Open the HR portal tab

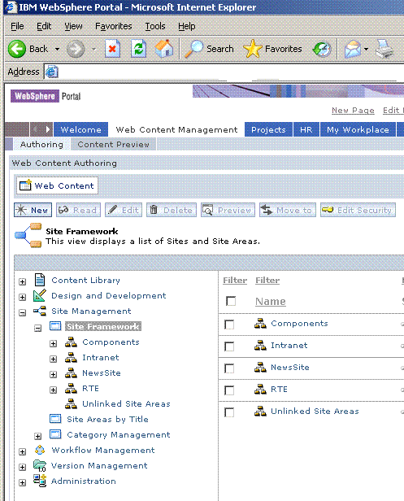point(306,129)
